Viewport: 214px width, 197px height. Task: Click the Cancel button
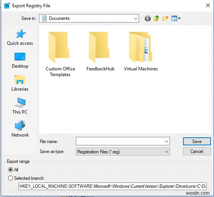tap(197, 151)
